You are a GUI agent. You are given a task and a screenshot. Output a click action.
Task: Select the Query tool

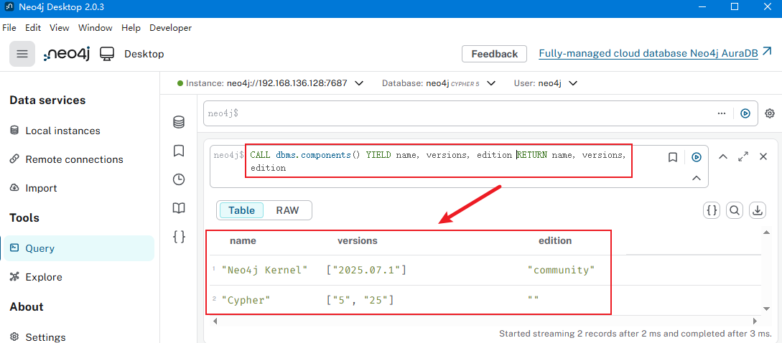(78, 248)
